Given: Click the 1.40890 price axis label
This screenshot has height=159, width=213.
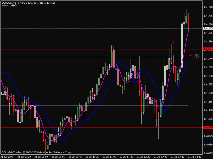Looking at the screenshot, I should [208, 144].
